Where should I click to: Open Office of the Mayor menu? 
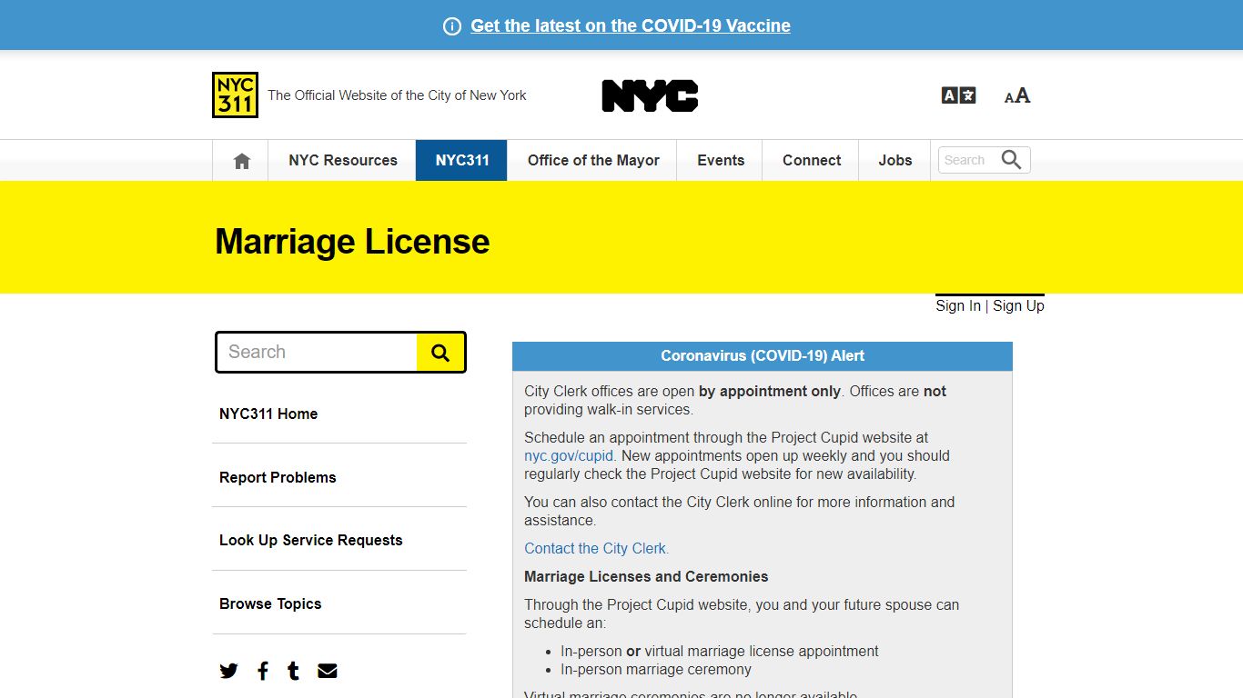point(593,160)
